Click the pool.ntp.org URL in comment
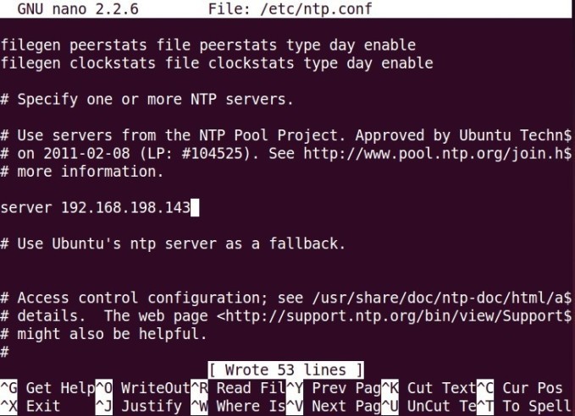575x416 pixels. pos(437,153)
